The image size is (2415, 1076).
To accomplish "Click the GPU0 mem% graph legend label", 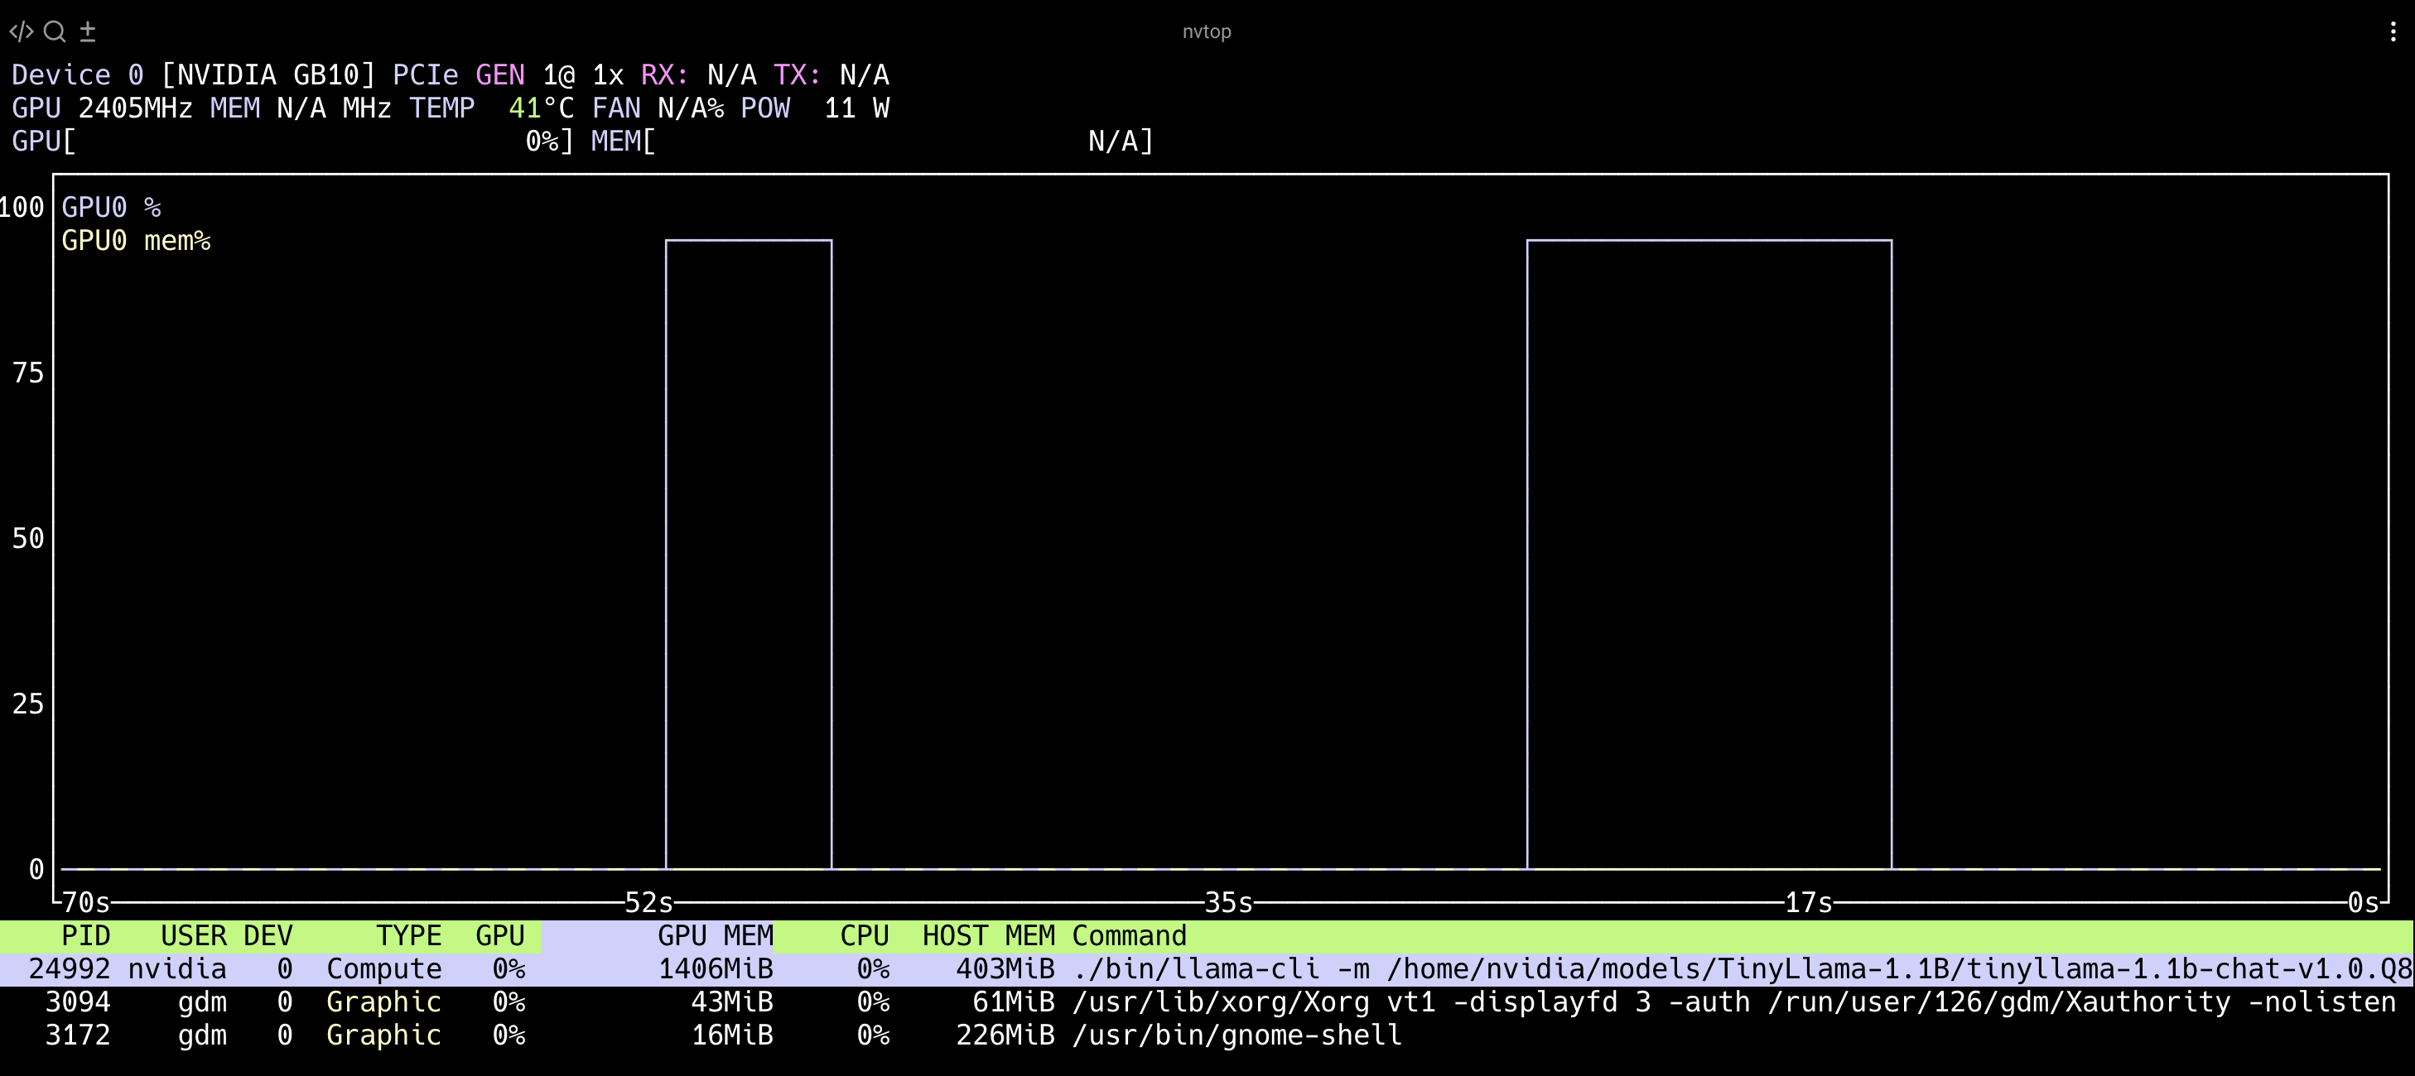I will pos(136,241).
